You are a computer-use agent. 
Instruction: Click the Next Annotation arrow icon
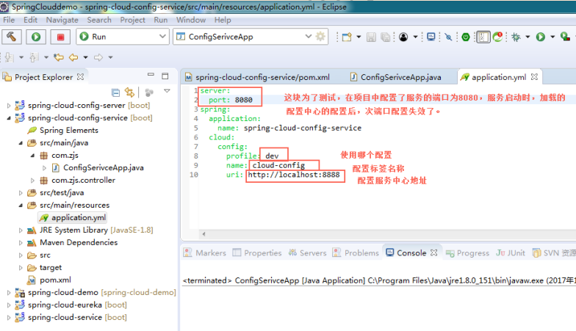(10, 57)
